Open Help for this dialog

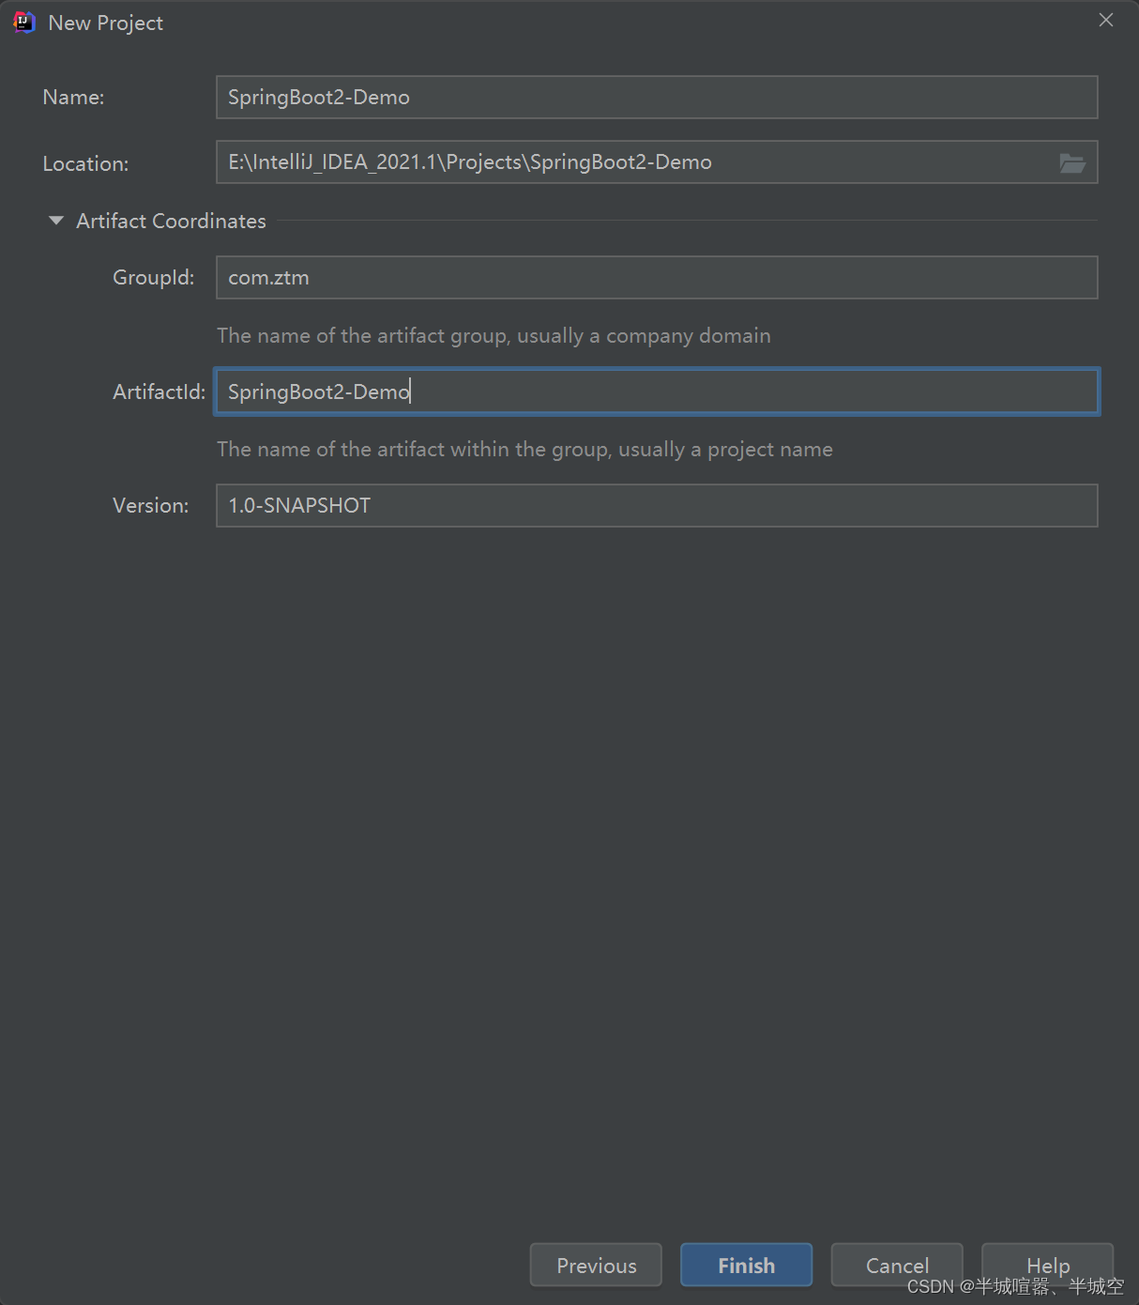pos(1047,1265)
